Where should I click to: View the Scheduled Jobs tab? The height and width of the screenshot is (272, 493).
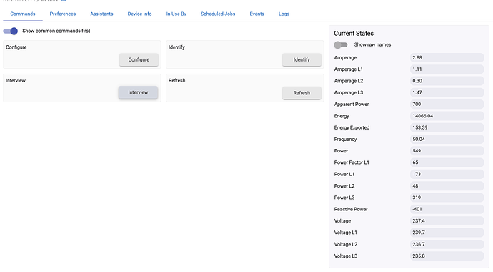click(218, 14)
